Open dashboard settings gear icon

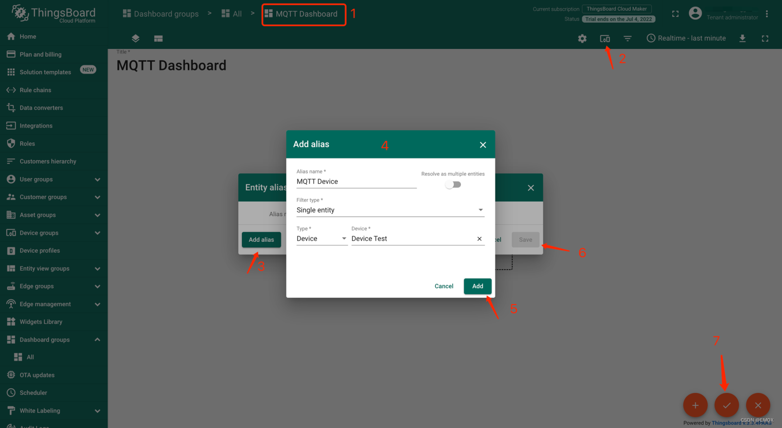[x=582, y=39]
